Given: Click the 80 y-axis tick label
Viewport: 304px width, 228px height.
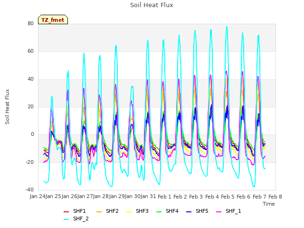Looking at the screenshot, I should tap(30, 23).
